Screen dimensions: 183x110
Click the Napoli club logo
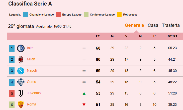(21, 71)
